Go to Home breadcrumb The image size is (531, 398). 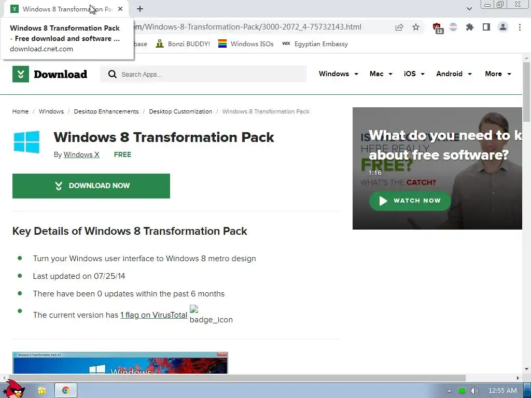click(20, 111)
